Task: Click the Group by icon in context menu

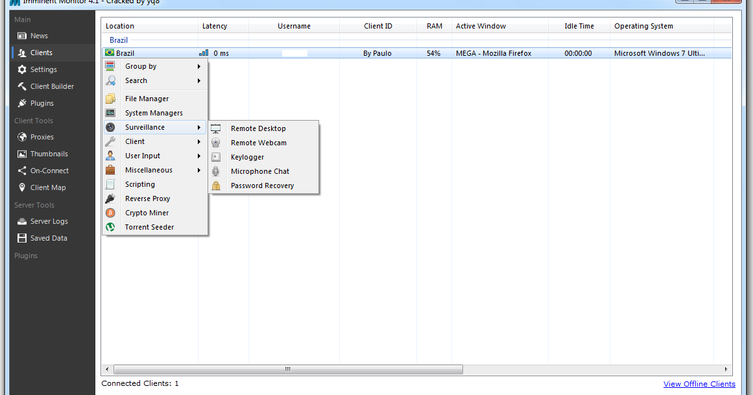Action: point(110,66)
